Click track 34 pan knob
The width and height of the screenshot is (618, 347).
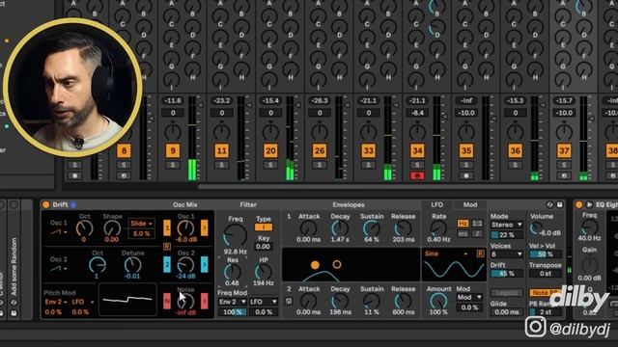[417, 131]
